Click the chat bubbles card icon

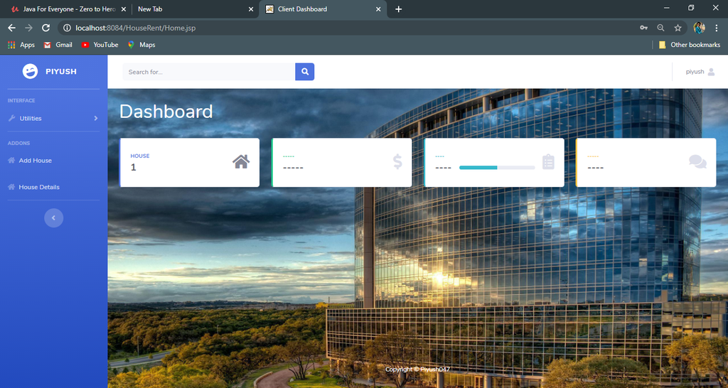(698, 161)
